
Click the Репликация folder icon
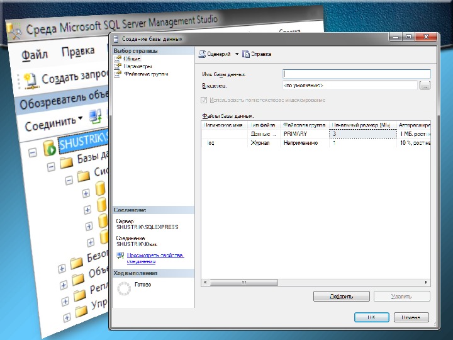tap(80, 295)
